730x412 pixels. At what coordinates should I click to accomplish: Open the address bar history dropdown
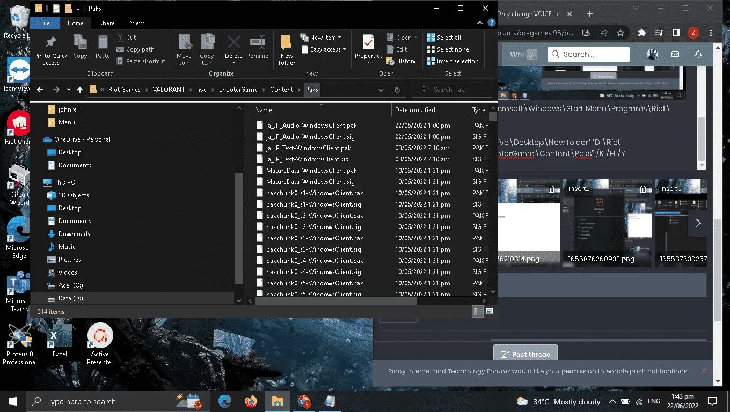tap(381, 90)
